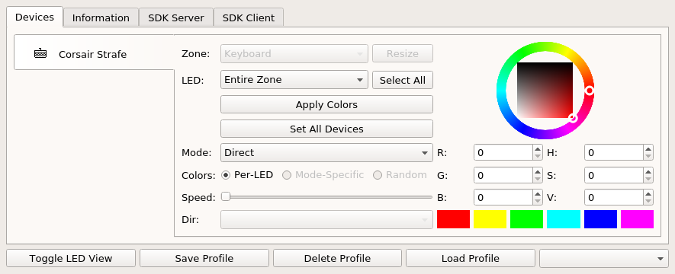Decrease the V value with down arrow
This screenshot has height=274, width=675.
[x=648, y=202]
